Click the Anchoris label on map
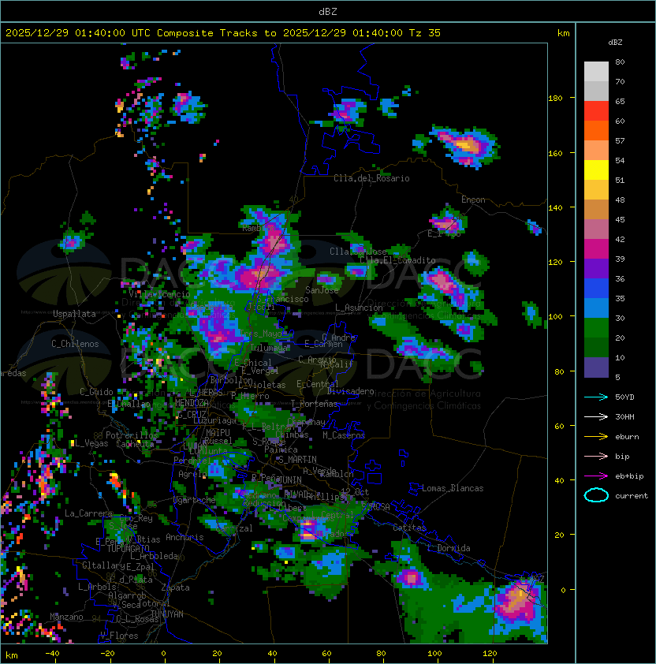Image resolution: width=656 pixels, height=664 pixels. [184, 537]
